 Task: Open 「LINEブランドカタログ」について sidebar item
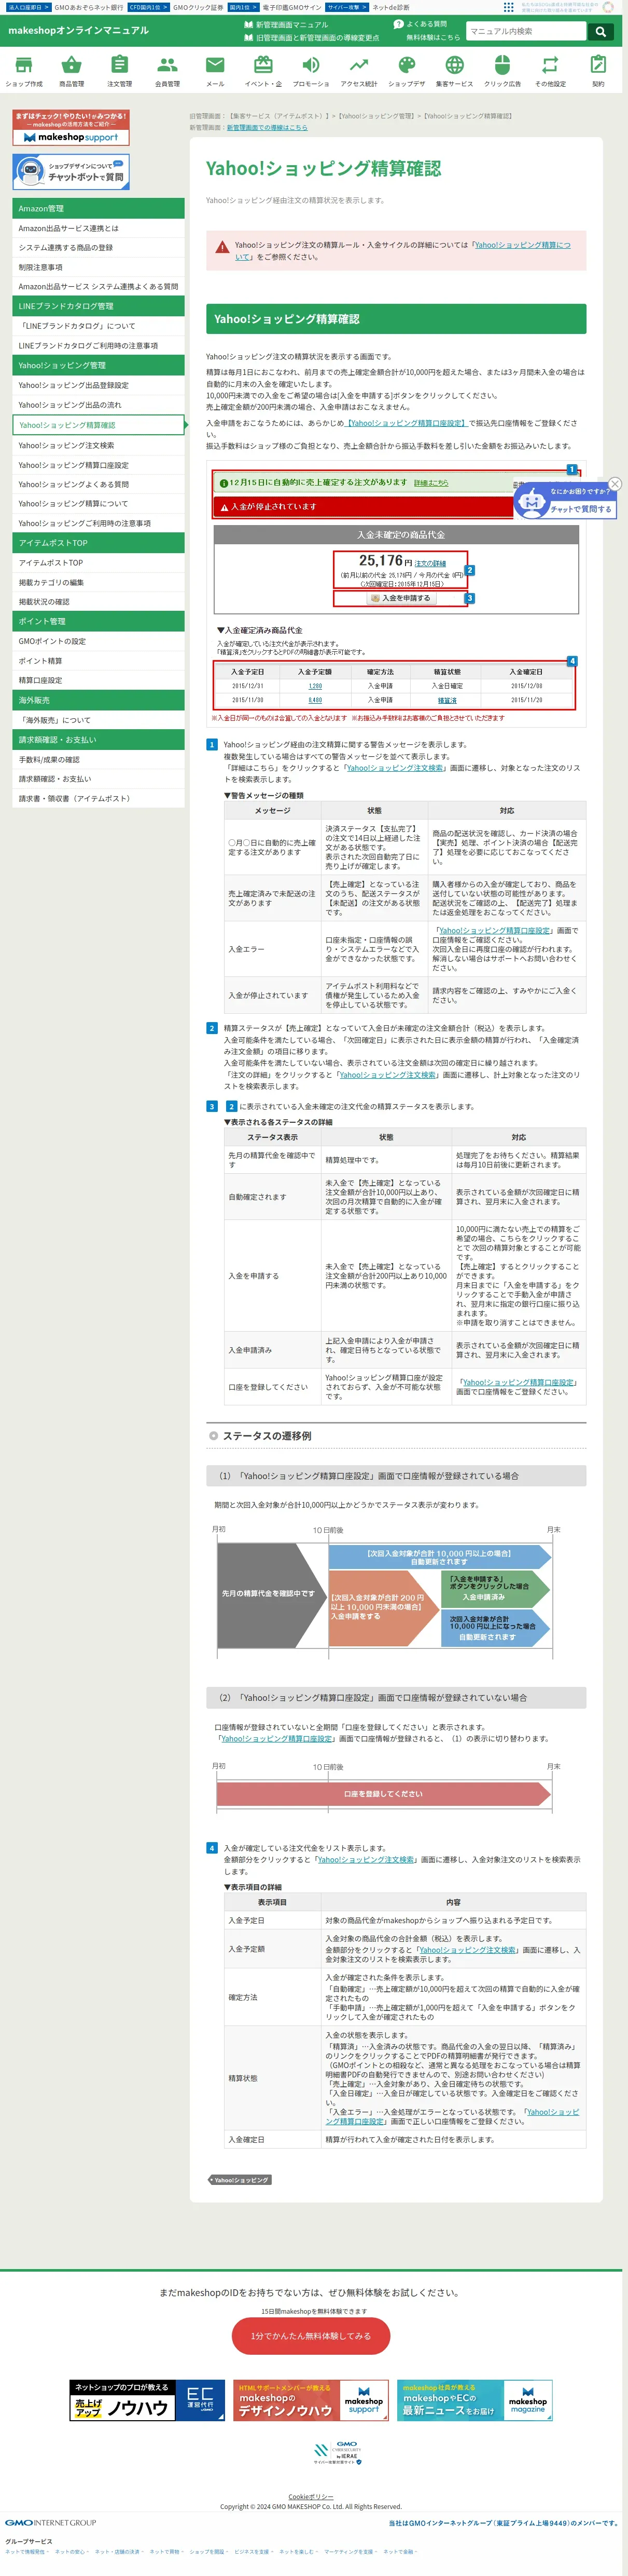click(99, 326)
